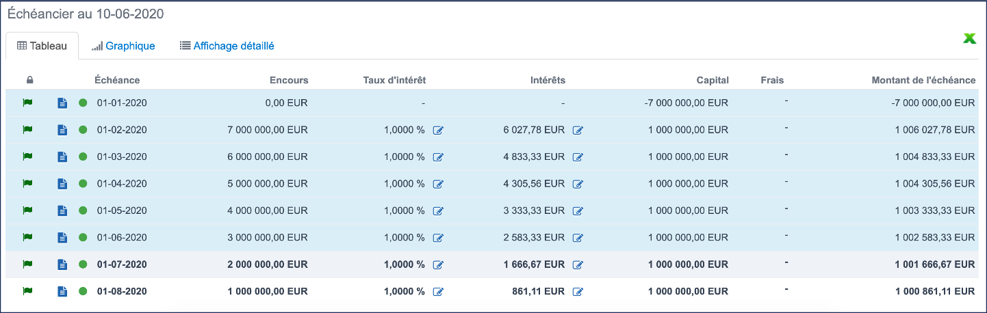Click green flag on 01-04-2020 row
The width and height of the screenshot is (987, 313).
tap(28, 183)
